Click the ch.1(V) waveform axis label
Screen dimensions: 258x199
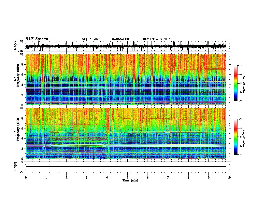16,46
